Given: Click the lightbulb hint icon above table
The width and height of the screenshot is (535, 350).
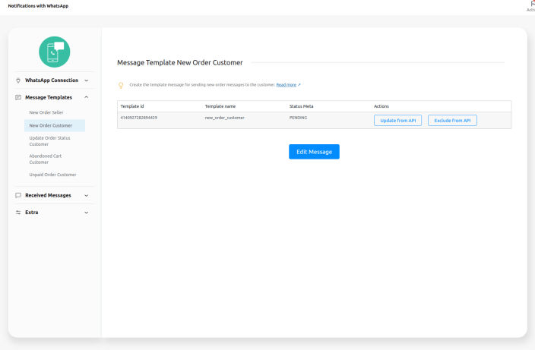Looking at the screenshot, I should [x=120, y=85].
